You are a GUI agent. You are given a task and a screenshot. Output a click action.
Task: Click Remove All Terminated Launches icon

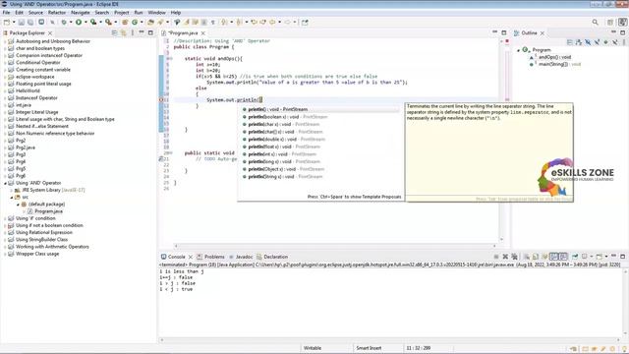pos(514,257)
